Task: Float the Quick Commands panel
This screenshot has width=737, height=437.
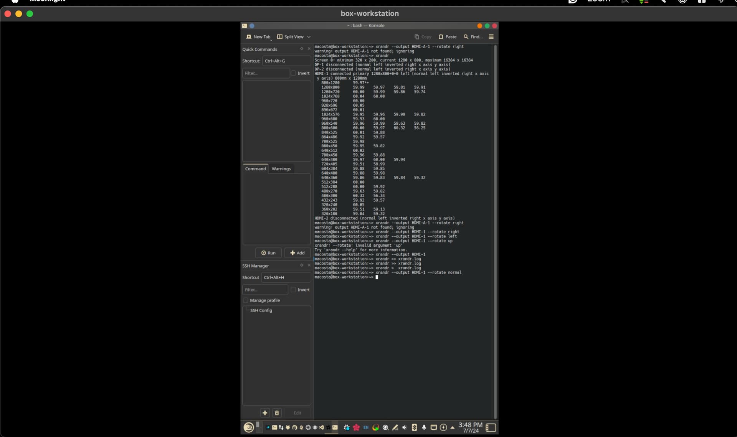Action: [302, 49]
